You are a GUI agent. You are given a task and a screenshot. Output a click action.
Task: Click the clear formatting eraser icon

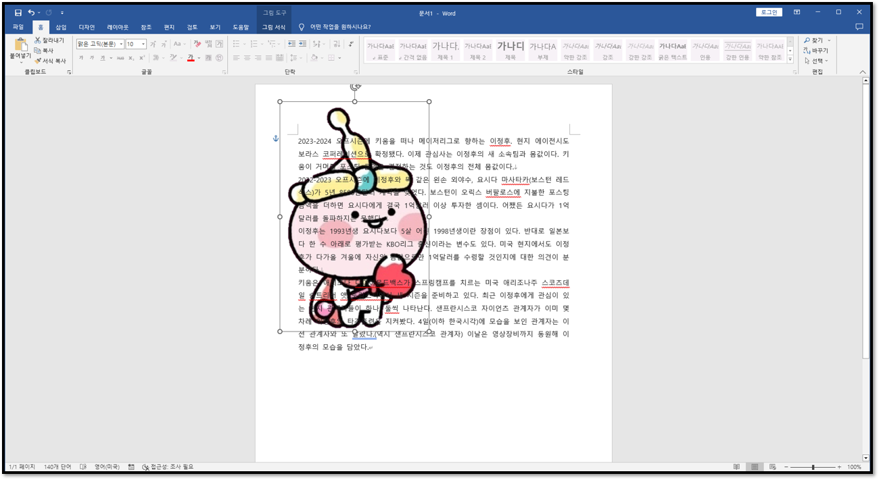point(197,44)
